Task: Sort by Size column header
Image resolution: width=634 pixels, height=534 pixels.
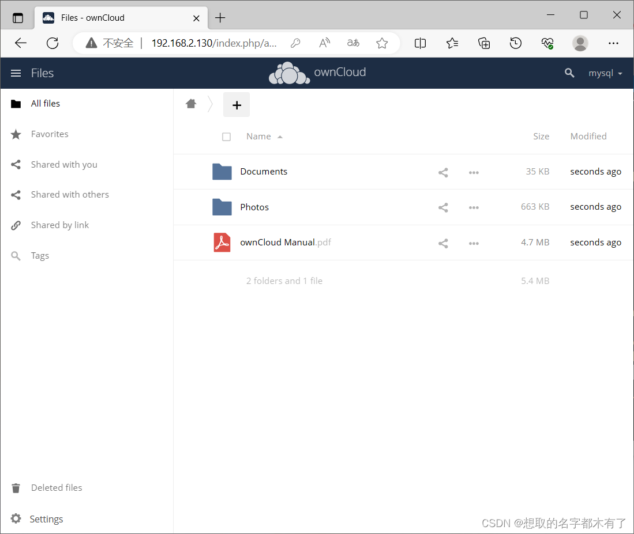Action: pos(541,137)
